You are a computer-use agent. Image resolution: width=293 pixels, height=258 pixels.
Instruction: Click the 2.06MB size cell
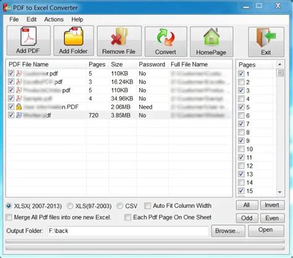pos(121,107)
